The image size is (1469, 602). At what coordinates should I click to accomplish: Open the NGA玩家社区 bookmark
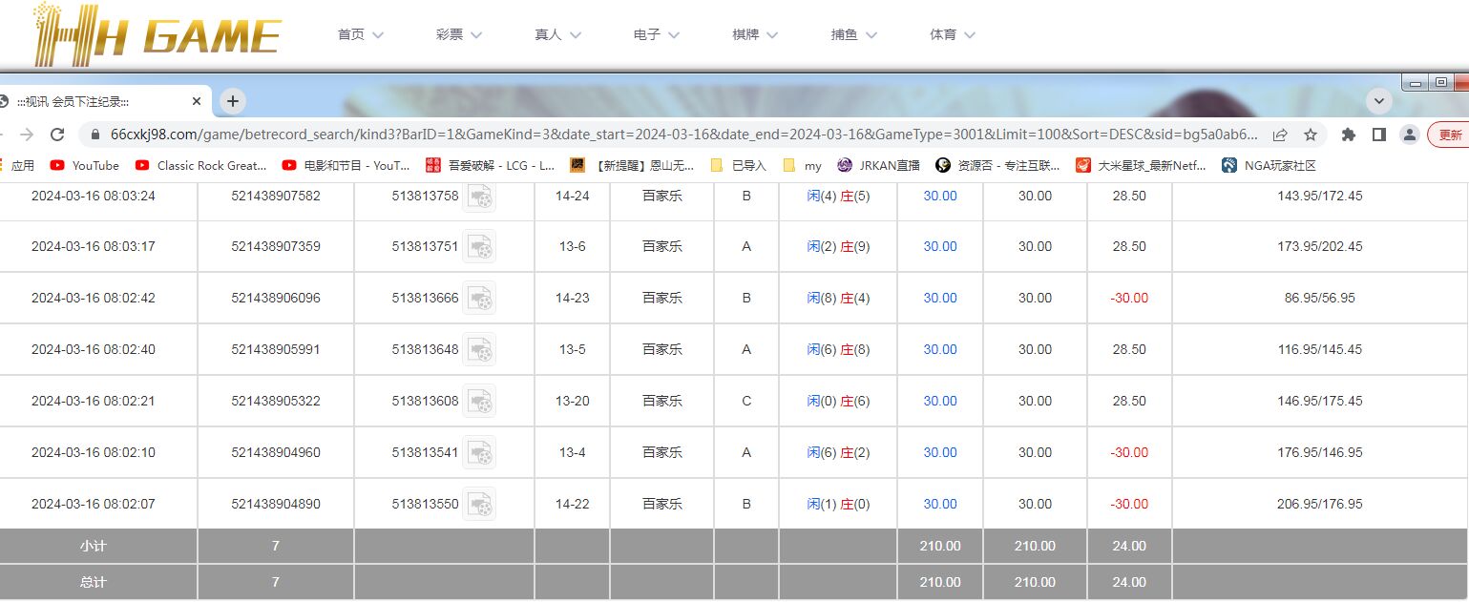point(1270,165)
